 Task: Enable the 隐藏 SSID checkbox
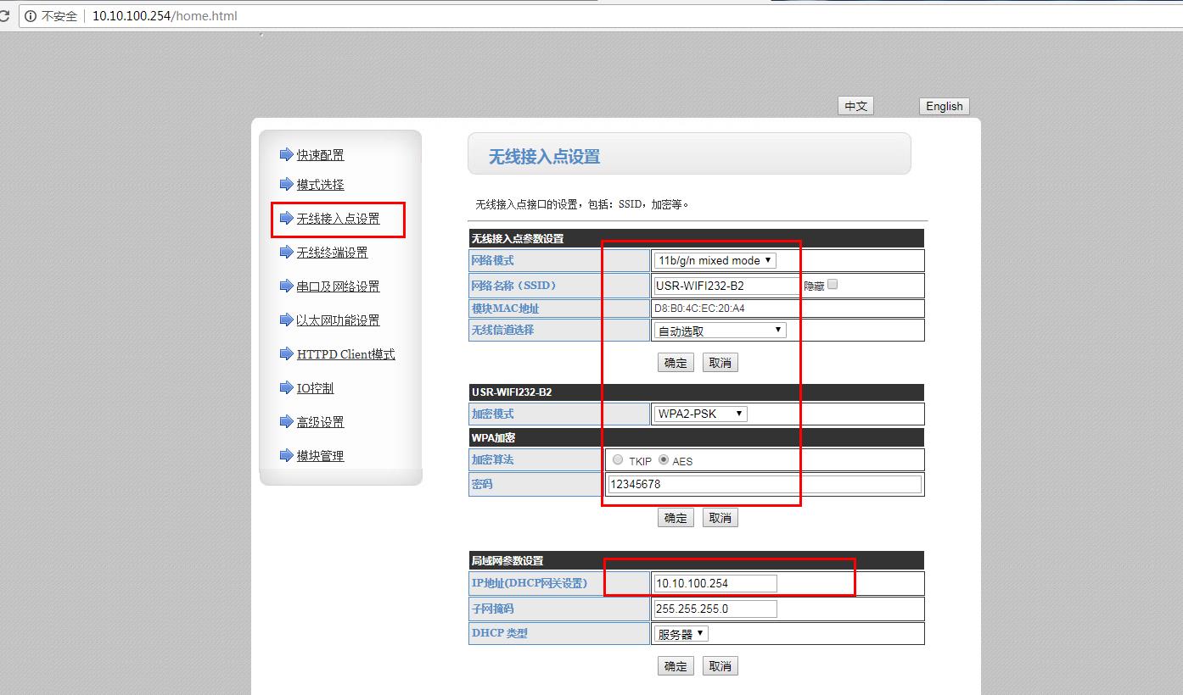coord(833,285)
